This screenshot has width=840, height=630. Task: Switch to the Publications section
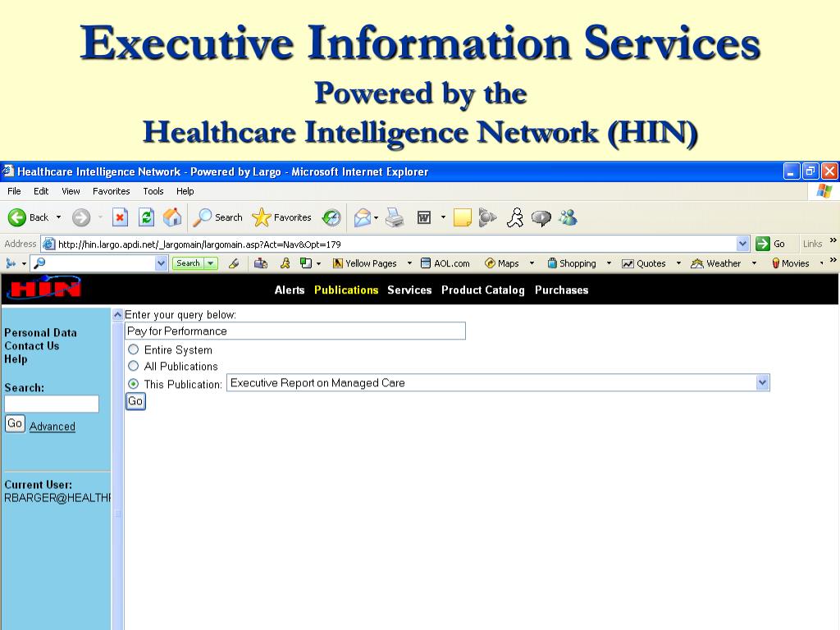pyautogui.click(x=346, y=290)
